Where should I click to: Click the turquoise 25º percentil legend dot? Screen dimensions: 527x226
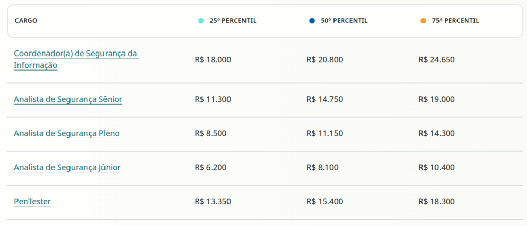tap(201, 21)
